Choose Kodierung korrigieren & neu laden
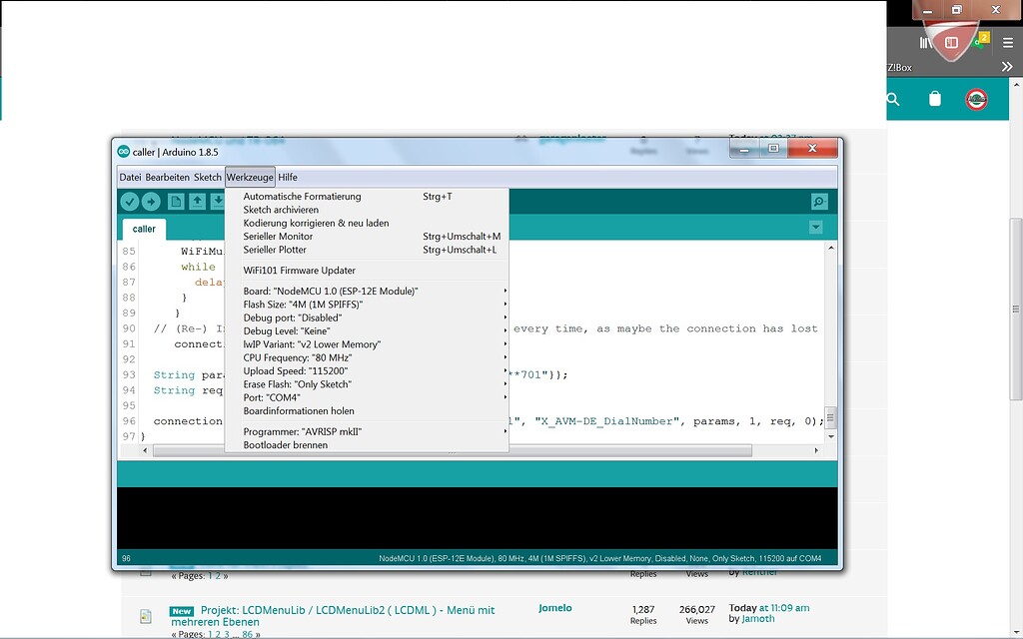1023x639 pixels. 367,223
